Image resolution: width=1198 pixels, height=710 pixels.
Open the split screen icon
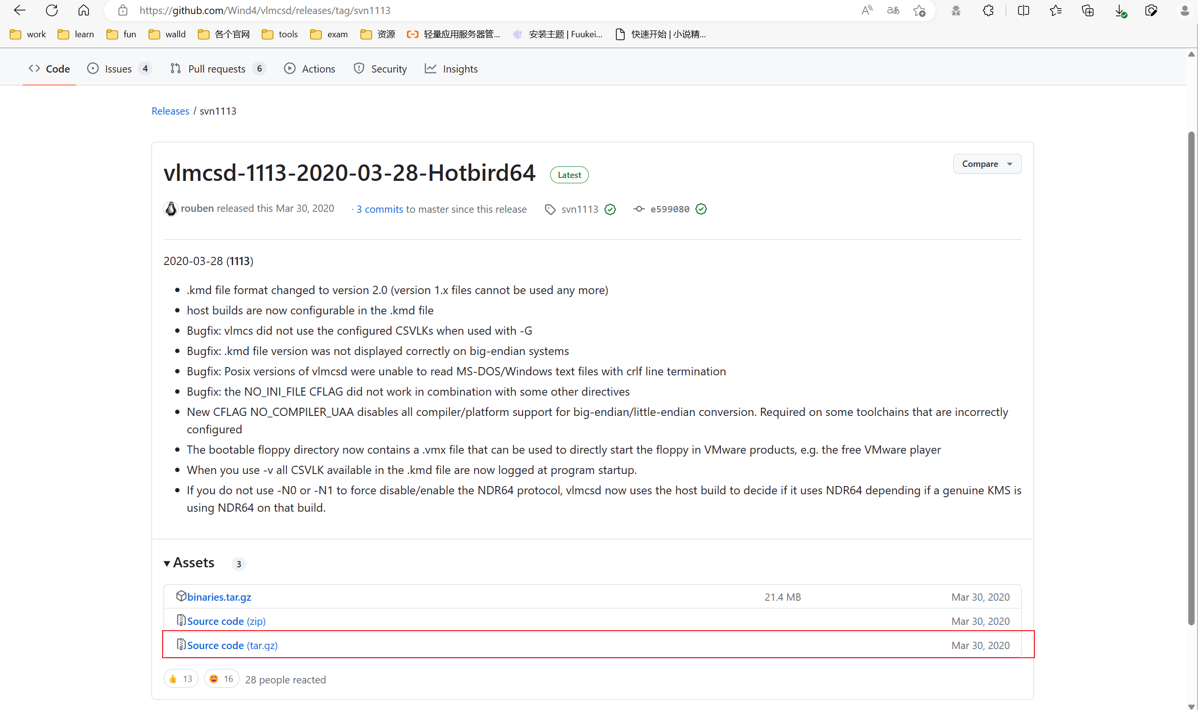(1023, 10)
